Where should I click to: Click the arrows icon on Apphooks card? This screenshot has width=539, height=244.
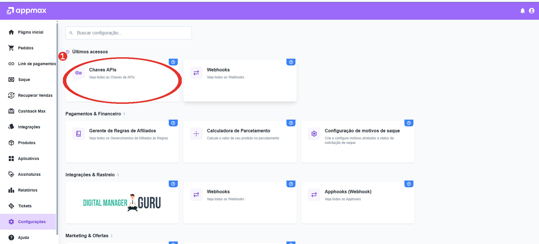click(314, 195)
